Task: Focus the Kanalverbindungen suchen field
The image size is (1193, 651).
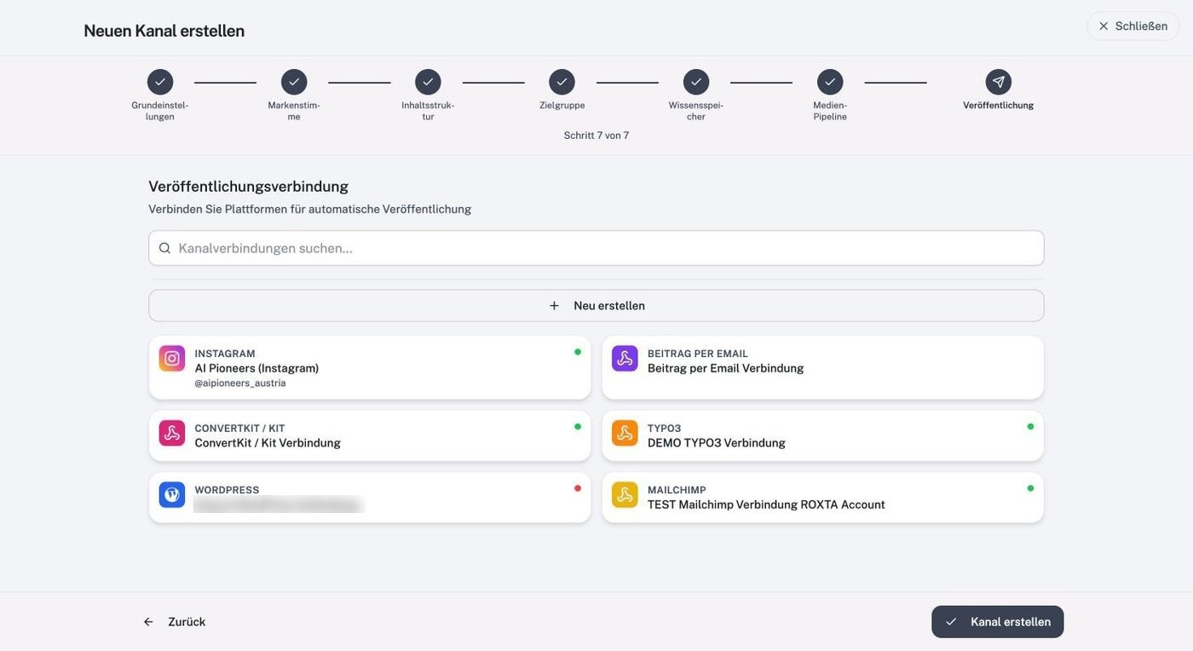Action: [596, 248]
